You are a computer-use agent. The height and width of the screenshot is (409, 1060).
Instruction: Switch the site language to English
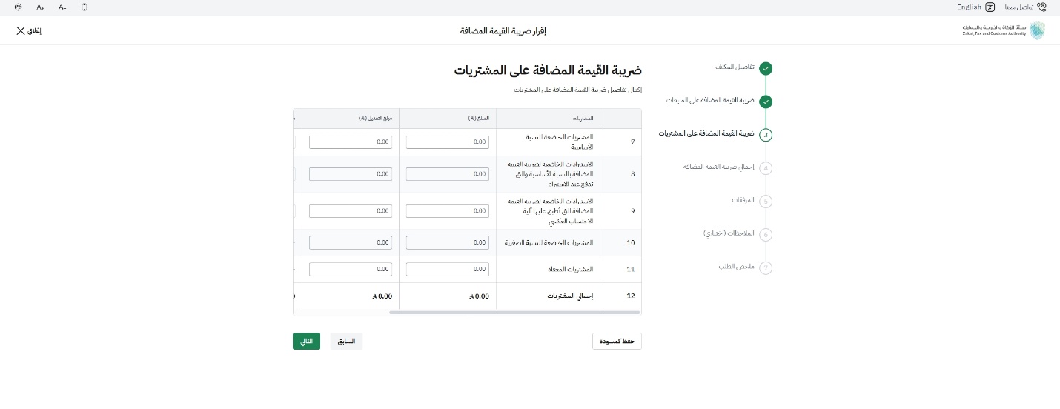(969, 7)
